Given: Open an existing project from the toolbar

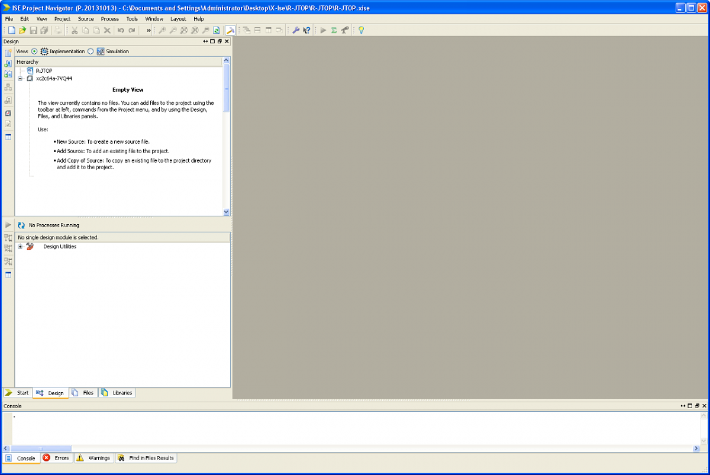Looking at the screenshot, I should point(22,30).
